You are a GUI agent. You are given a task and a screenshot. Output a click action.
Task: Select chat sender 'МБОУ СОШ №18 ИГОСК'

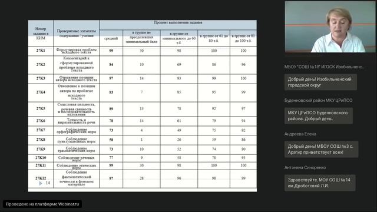tap(325, 67)
